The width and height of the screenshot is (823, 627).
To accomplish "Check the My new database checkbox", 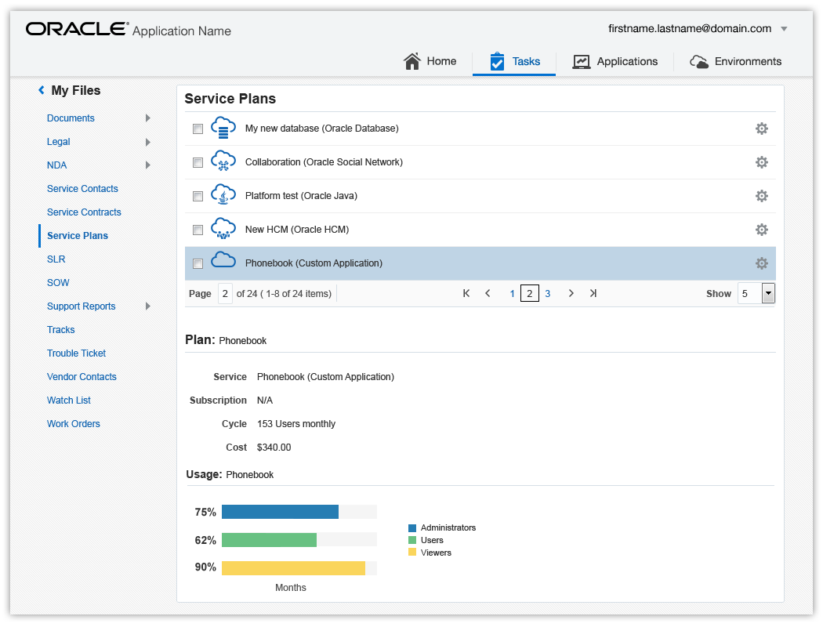I will tap(198, 129).
